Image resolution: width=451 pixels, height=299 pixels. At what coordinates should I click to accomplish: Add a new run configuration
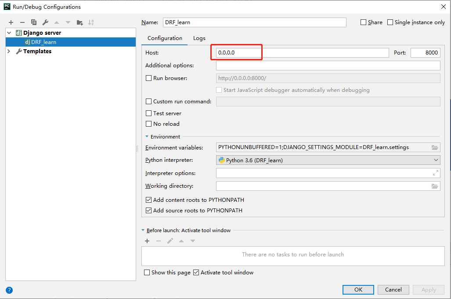coord(11,22)
